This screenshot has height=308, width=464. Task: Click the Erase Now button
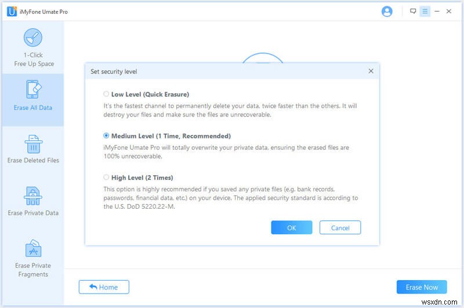(422, 287)
